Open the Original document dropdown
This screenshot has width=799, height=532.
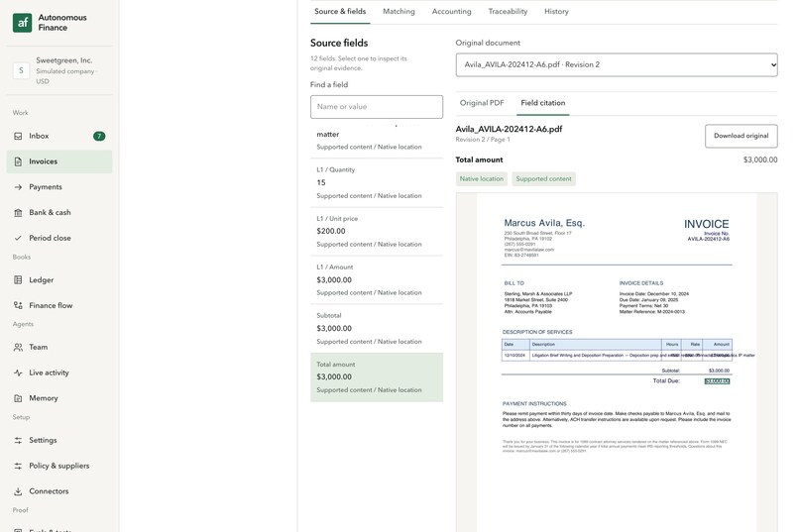pyautogui.click(x=617, y=64)
